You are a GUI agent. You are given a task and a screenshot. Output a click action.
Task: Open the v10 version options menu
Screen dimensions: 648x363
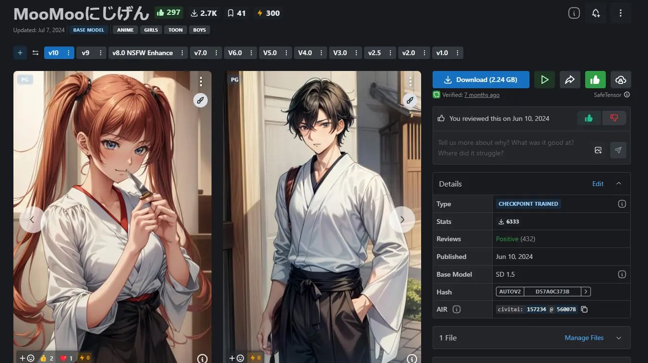tap(69, 53)
